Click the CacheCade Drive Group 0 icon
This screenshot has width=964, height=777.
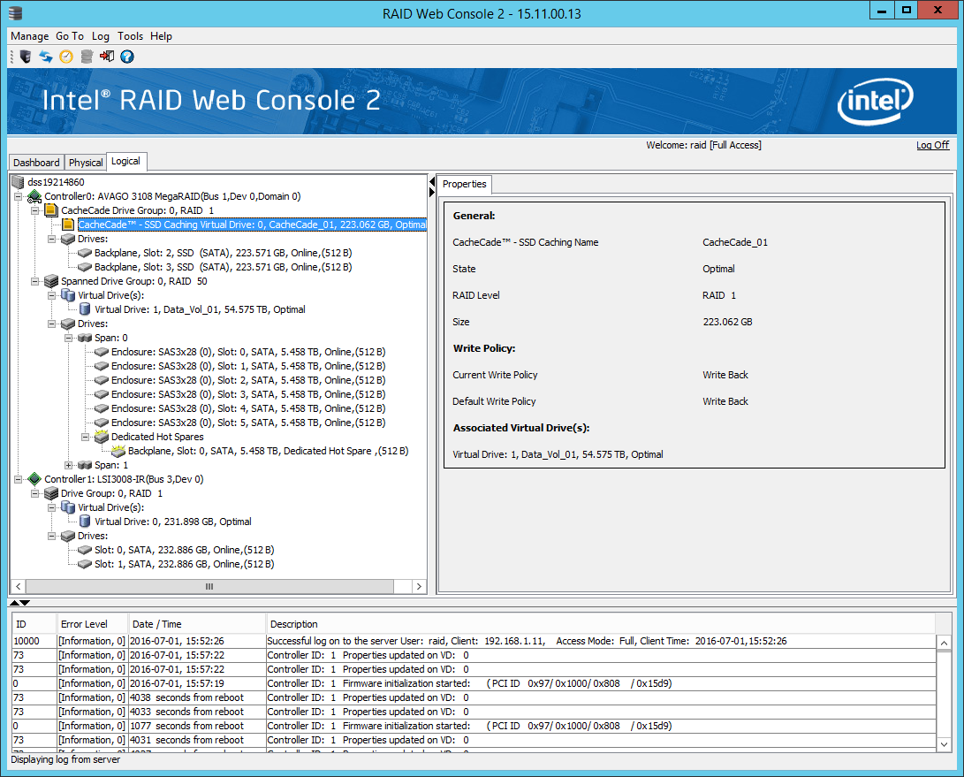[x=51, y=210]
